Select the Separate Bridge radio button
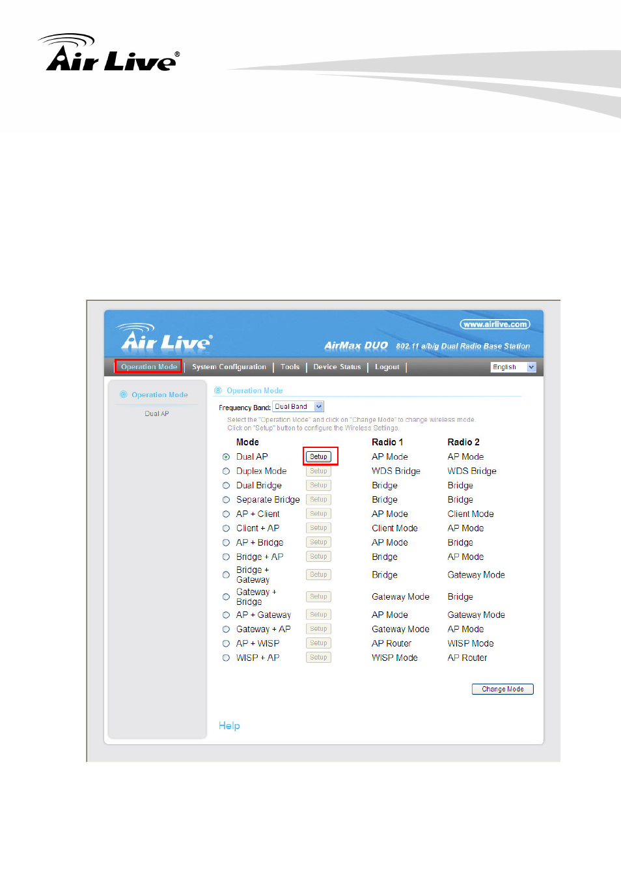 226,500
